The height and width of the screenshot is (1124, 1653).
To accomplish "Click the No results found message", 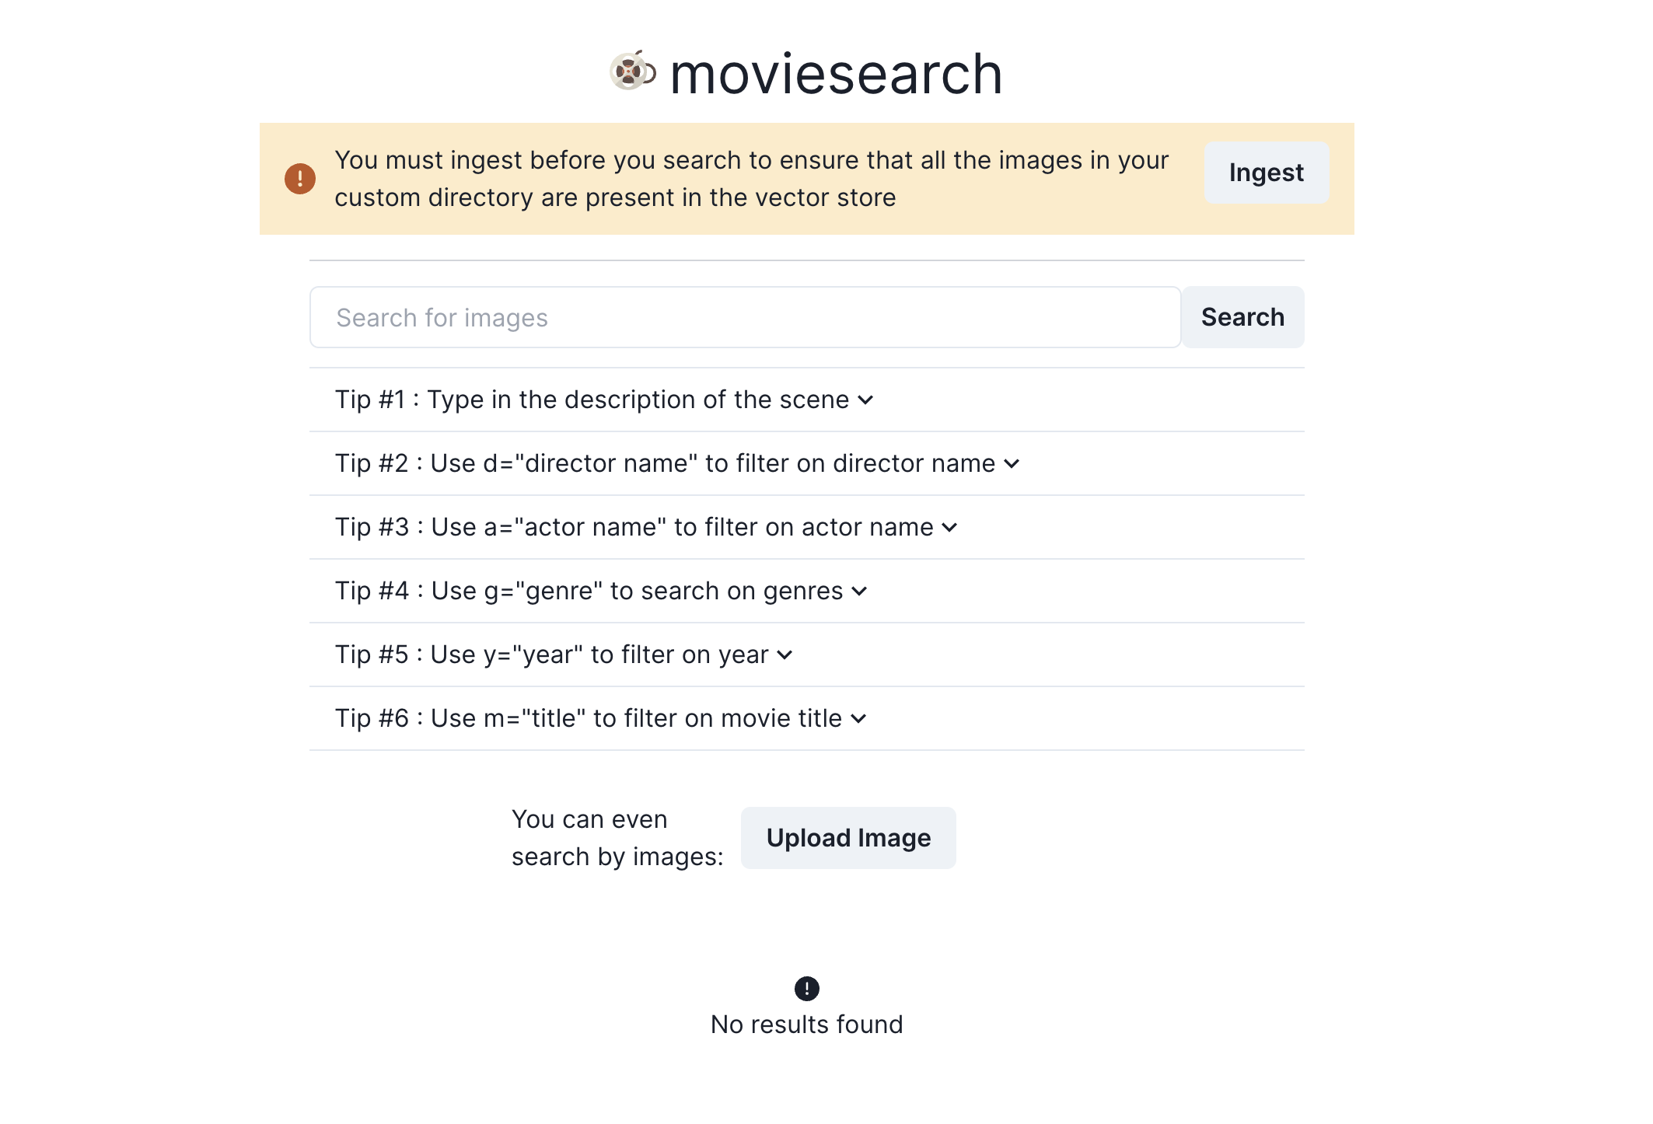I will click(806, 1025).
